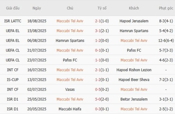
Task: Click the Ngày column header
Action: pyautogui.click(x=37, y=8)
